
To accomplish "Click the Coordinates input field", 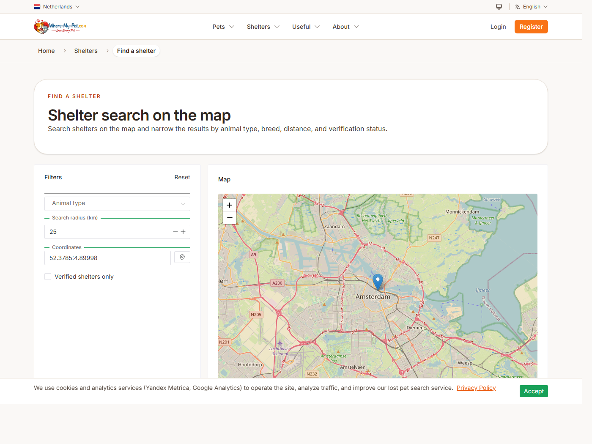I will pos(107,258).
